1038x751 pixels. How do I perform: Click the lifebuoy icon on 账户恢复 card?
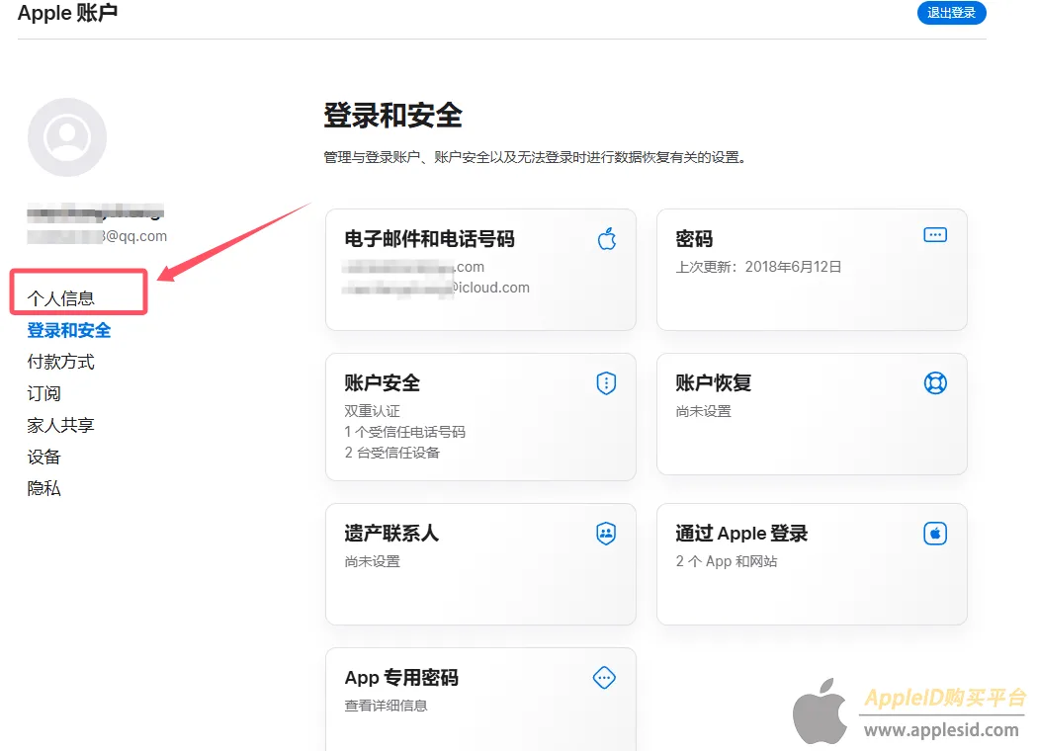pyautogui.click(x=935, y=383)
